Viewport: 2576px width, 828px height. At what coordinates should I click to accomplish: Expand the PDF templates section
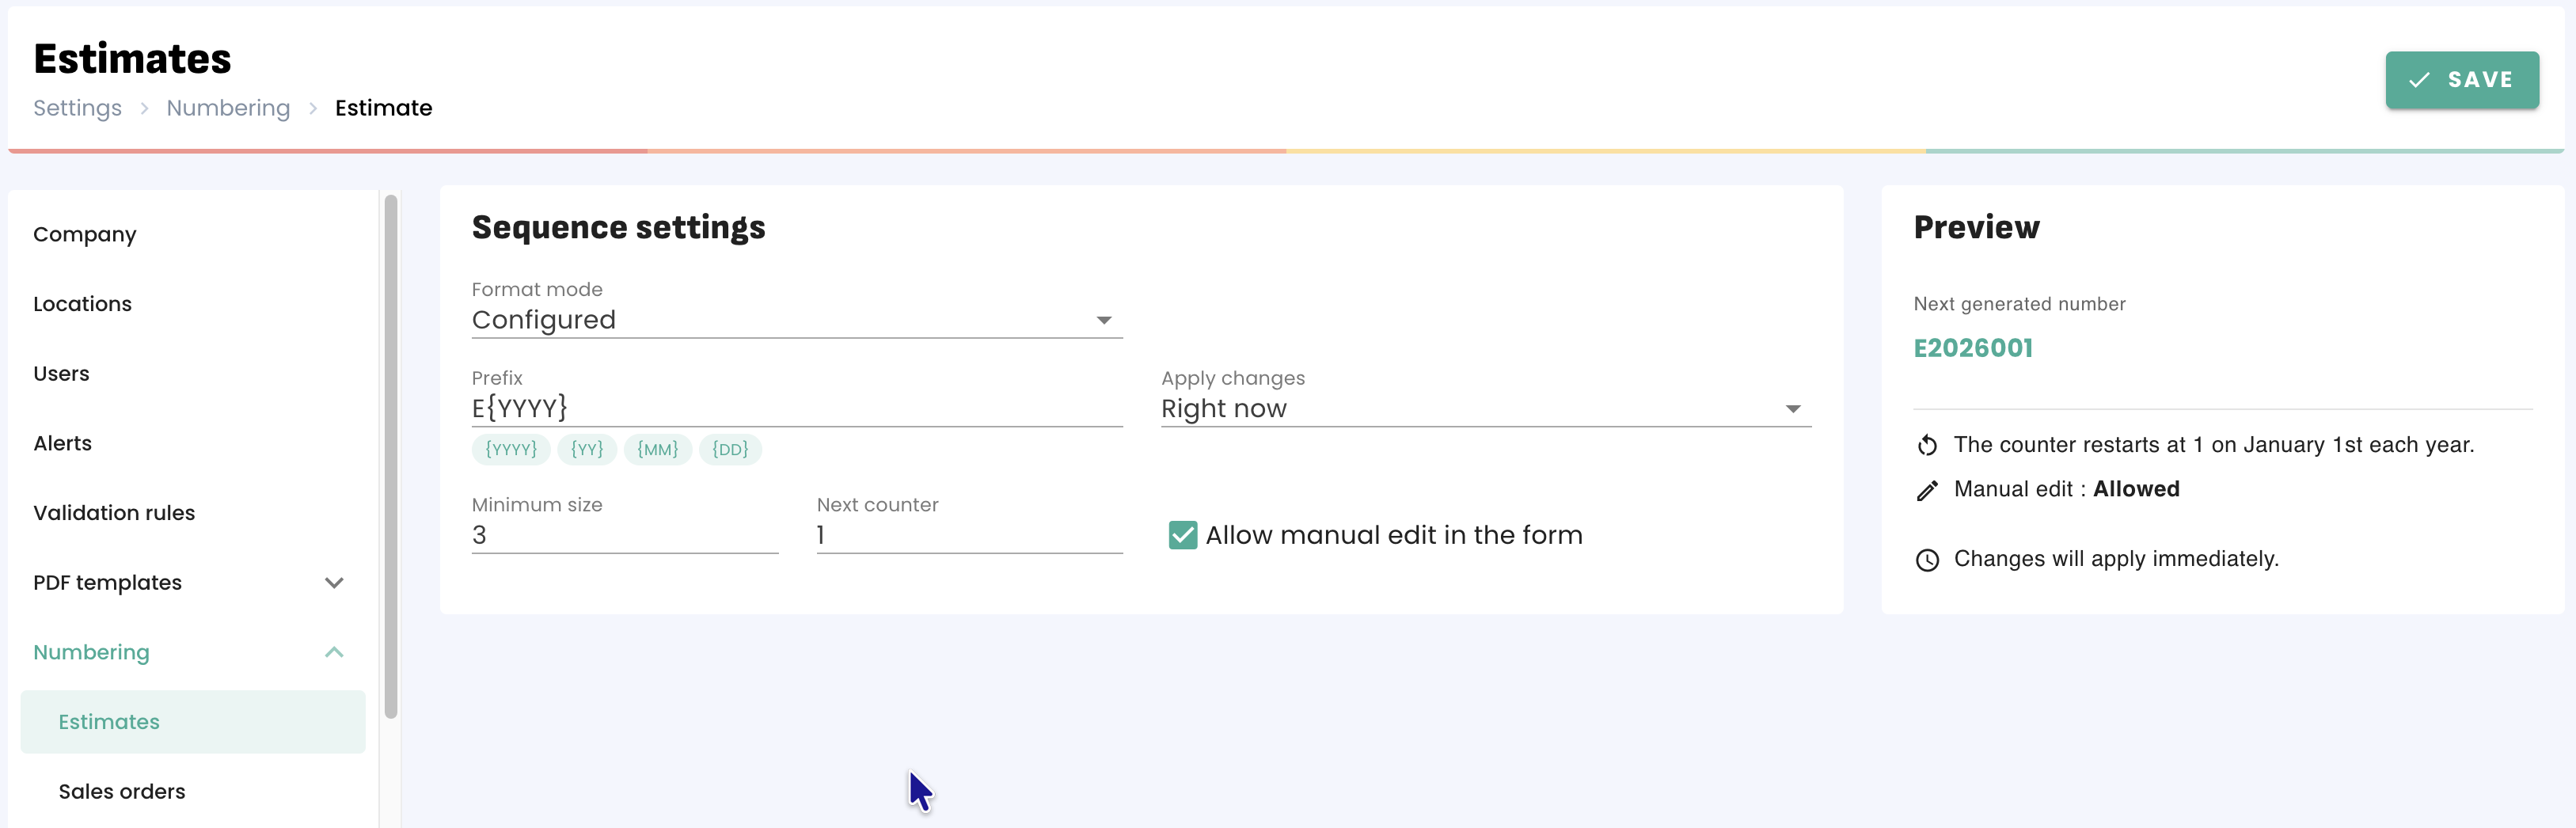tap(334, 582)
